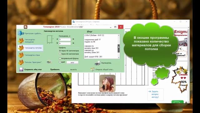Click the вычесть button
The width and height of the screenshot is (200, 113).
click(x=73, y=70)
